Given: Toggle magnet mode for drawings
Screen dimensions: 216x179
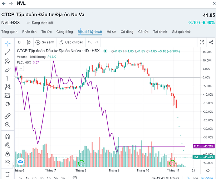Looking at the screenshot, I should 8,136.
